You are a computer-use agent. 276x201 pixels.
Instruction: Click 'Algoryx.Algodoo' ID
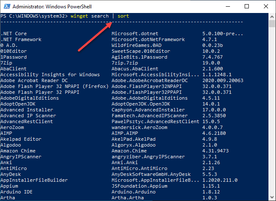[133, 145]
